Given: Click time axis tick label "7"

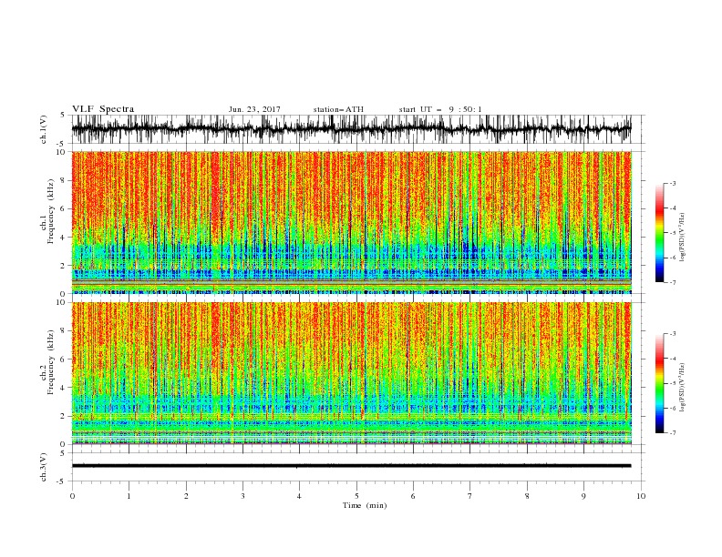Looking at the screenshot, I should coord(470,496).
